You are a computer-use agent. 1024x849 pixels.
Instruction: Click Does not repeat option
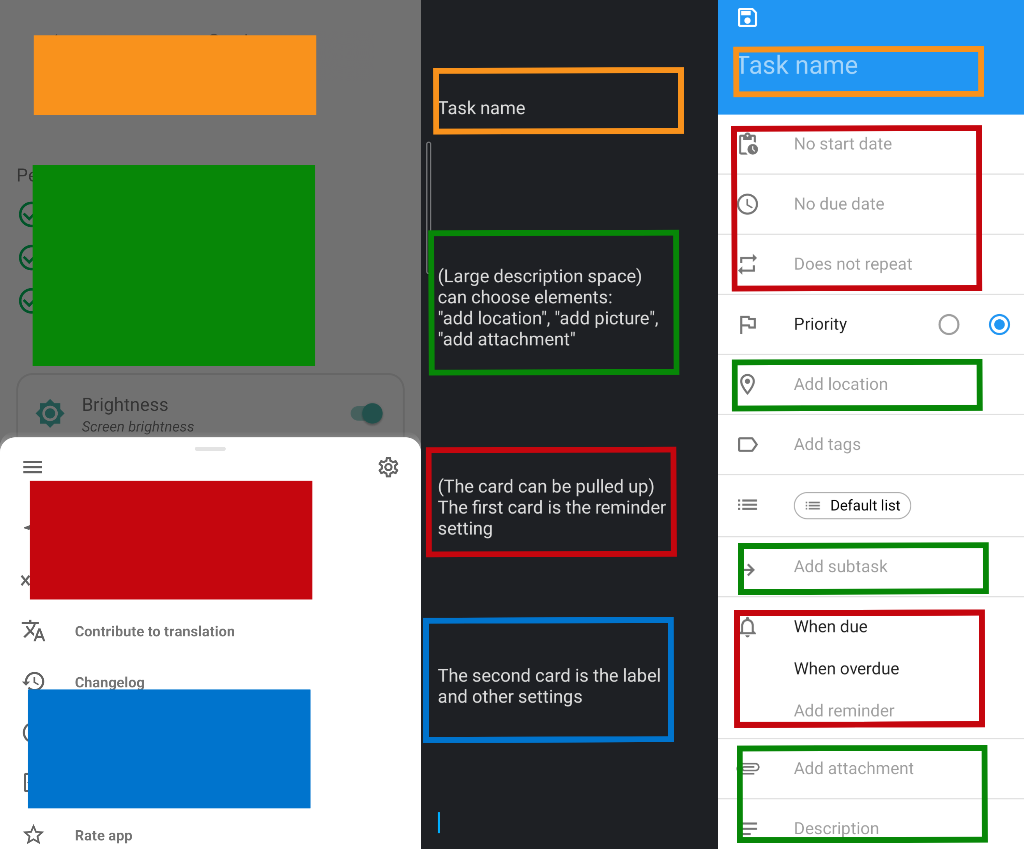(x=853, y=264)
